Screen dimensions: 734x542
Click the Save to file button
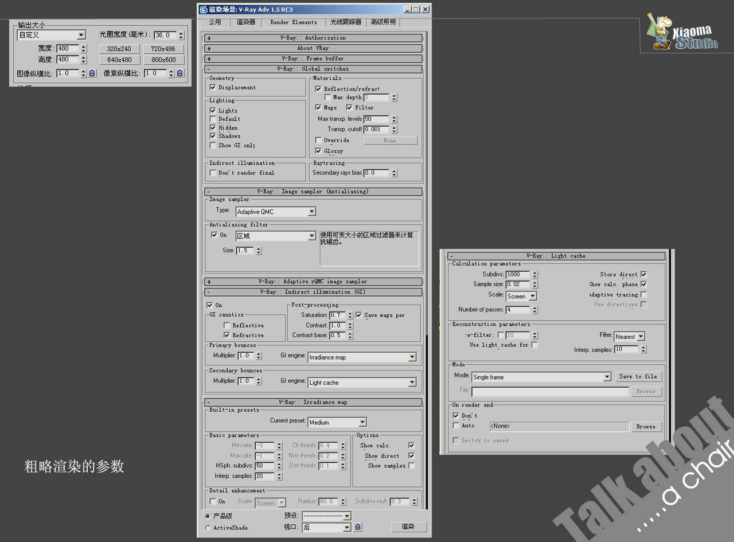click(639, 376)
